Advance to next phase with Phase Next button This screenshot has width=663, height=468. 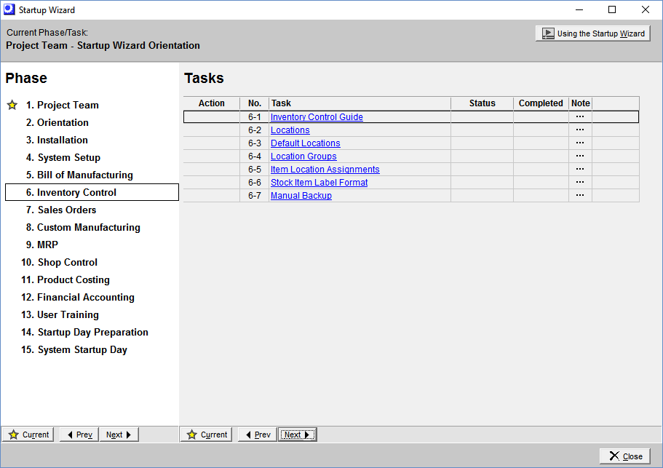coord(119,435)
